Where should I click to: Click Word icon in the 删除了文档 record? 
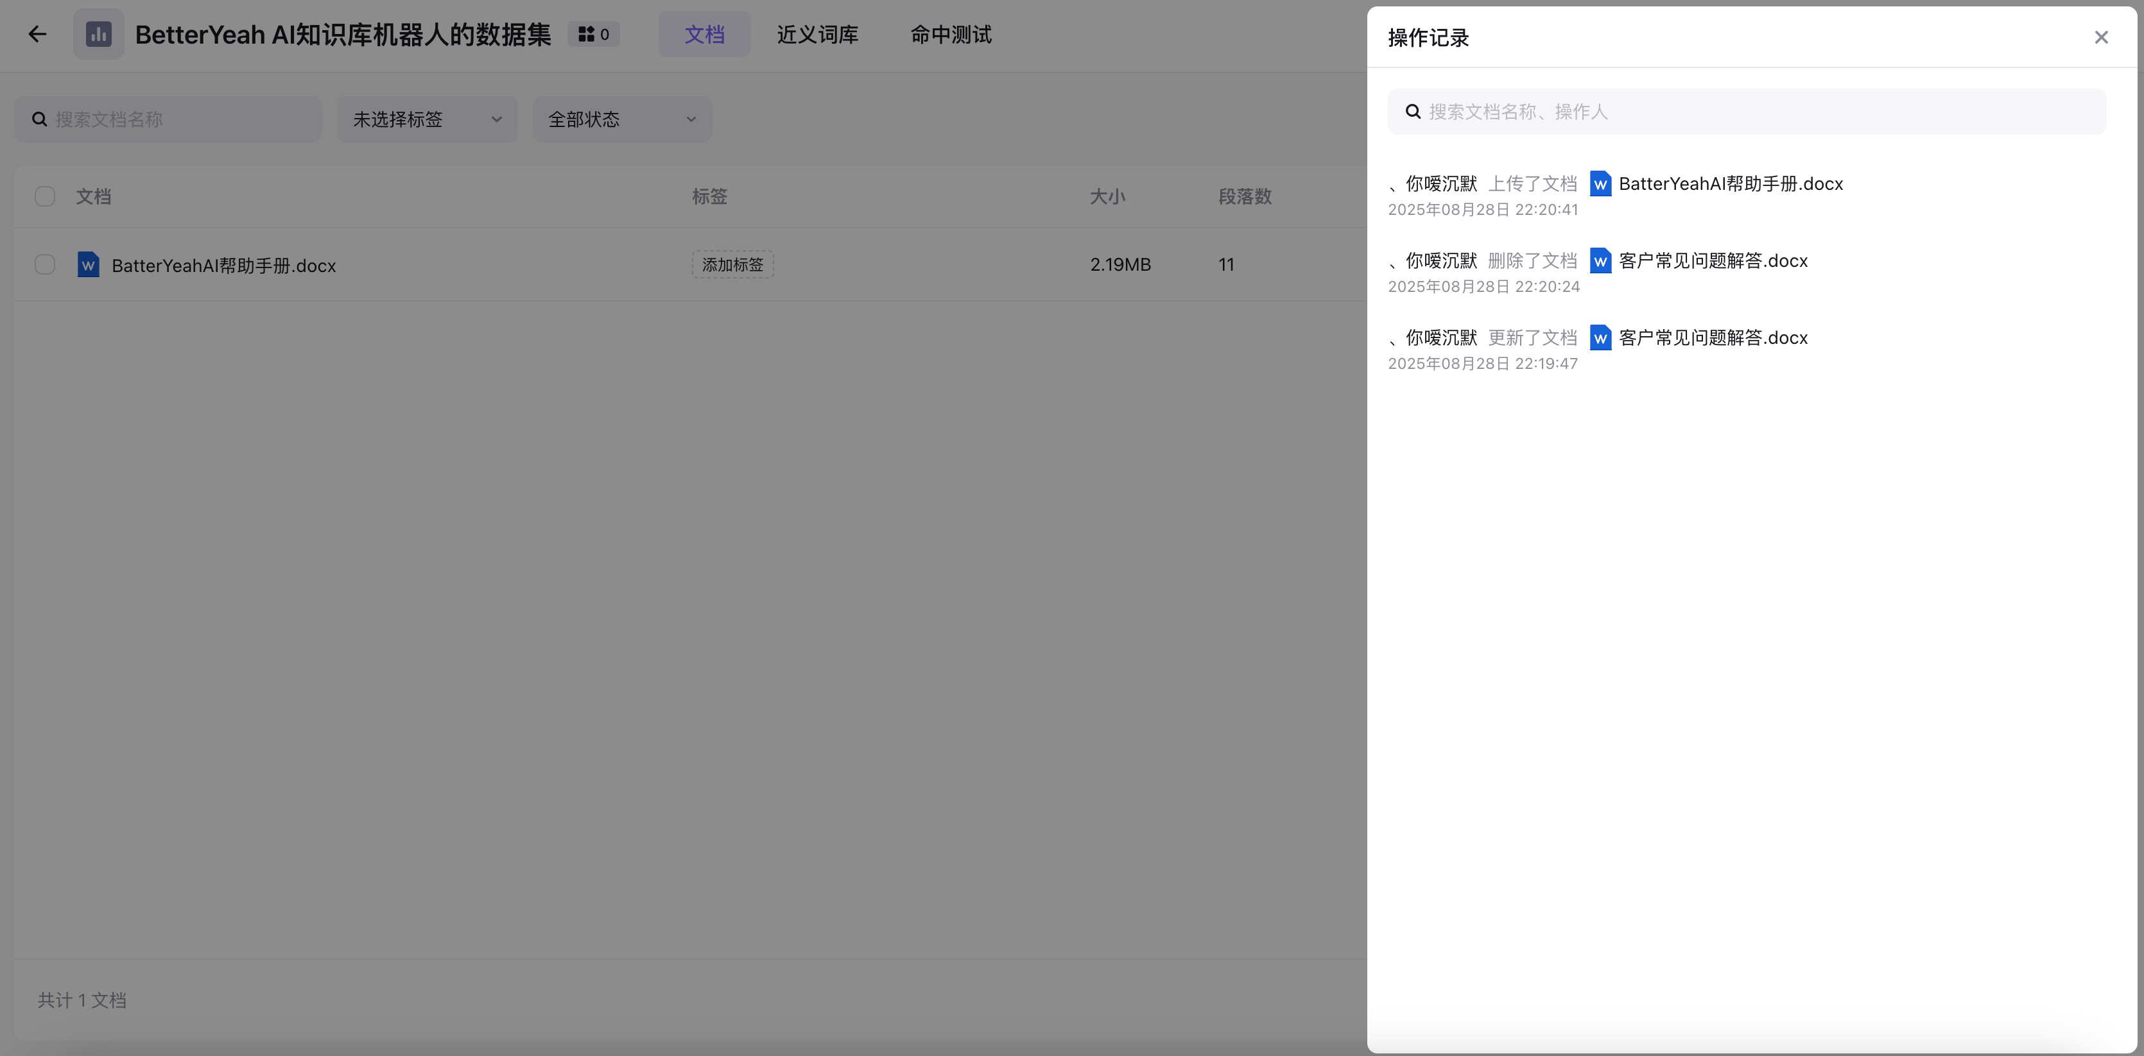click(x=1600, y=261)
